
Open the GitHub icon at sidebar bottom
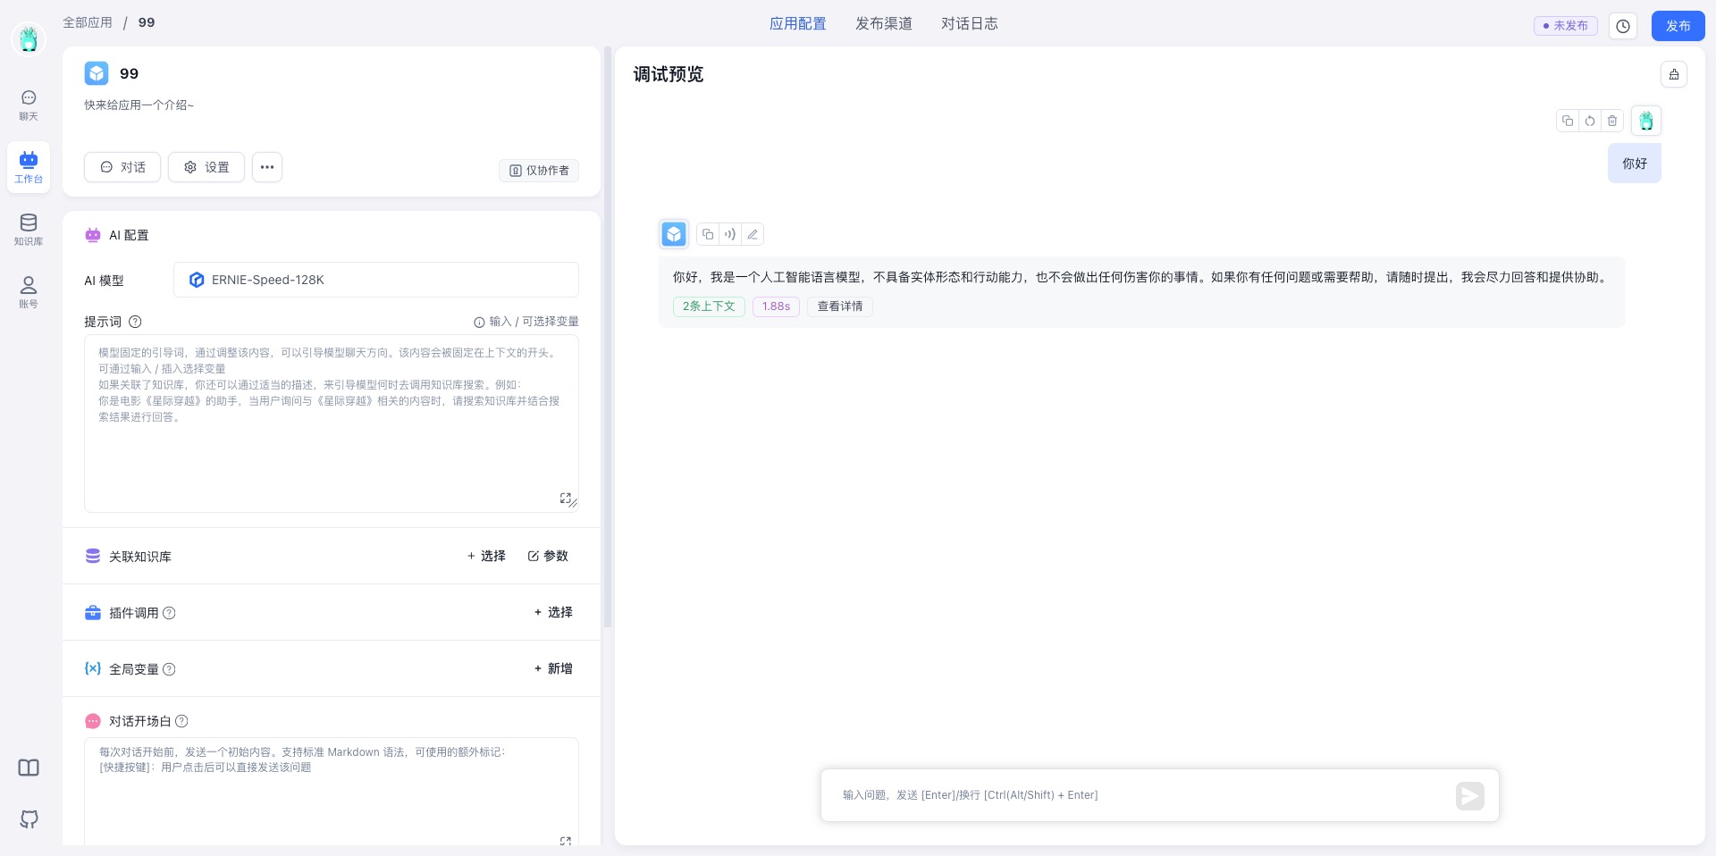pyautogui.click(x=29, y=819)
